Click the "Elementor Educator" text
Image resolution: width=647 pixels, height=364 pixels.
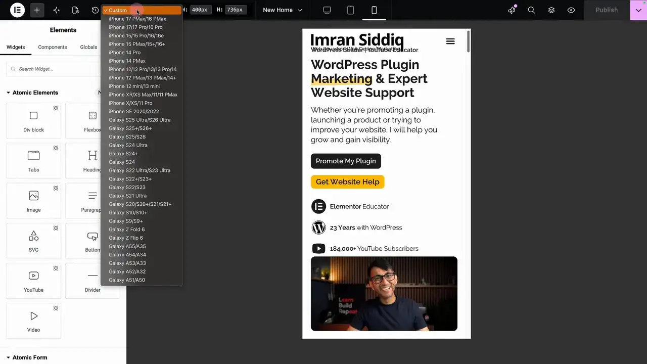(359, 206)
